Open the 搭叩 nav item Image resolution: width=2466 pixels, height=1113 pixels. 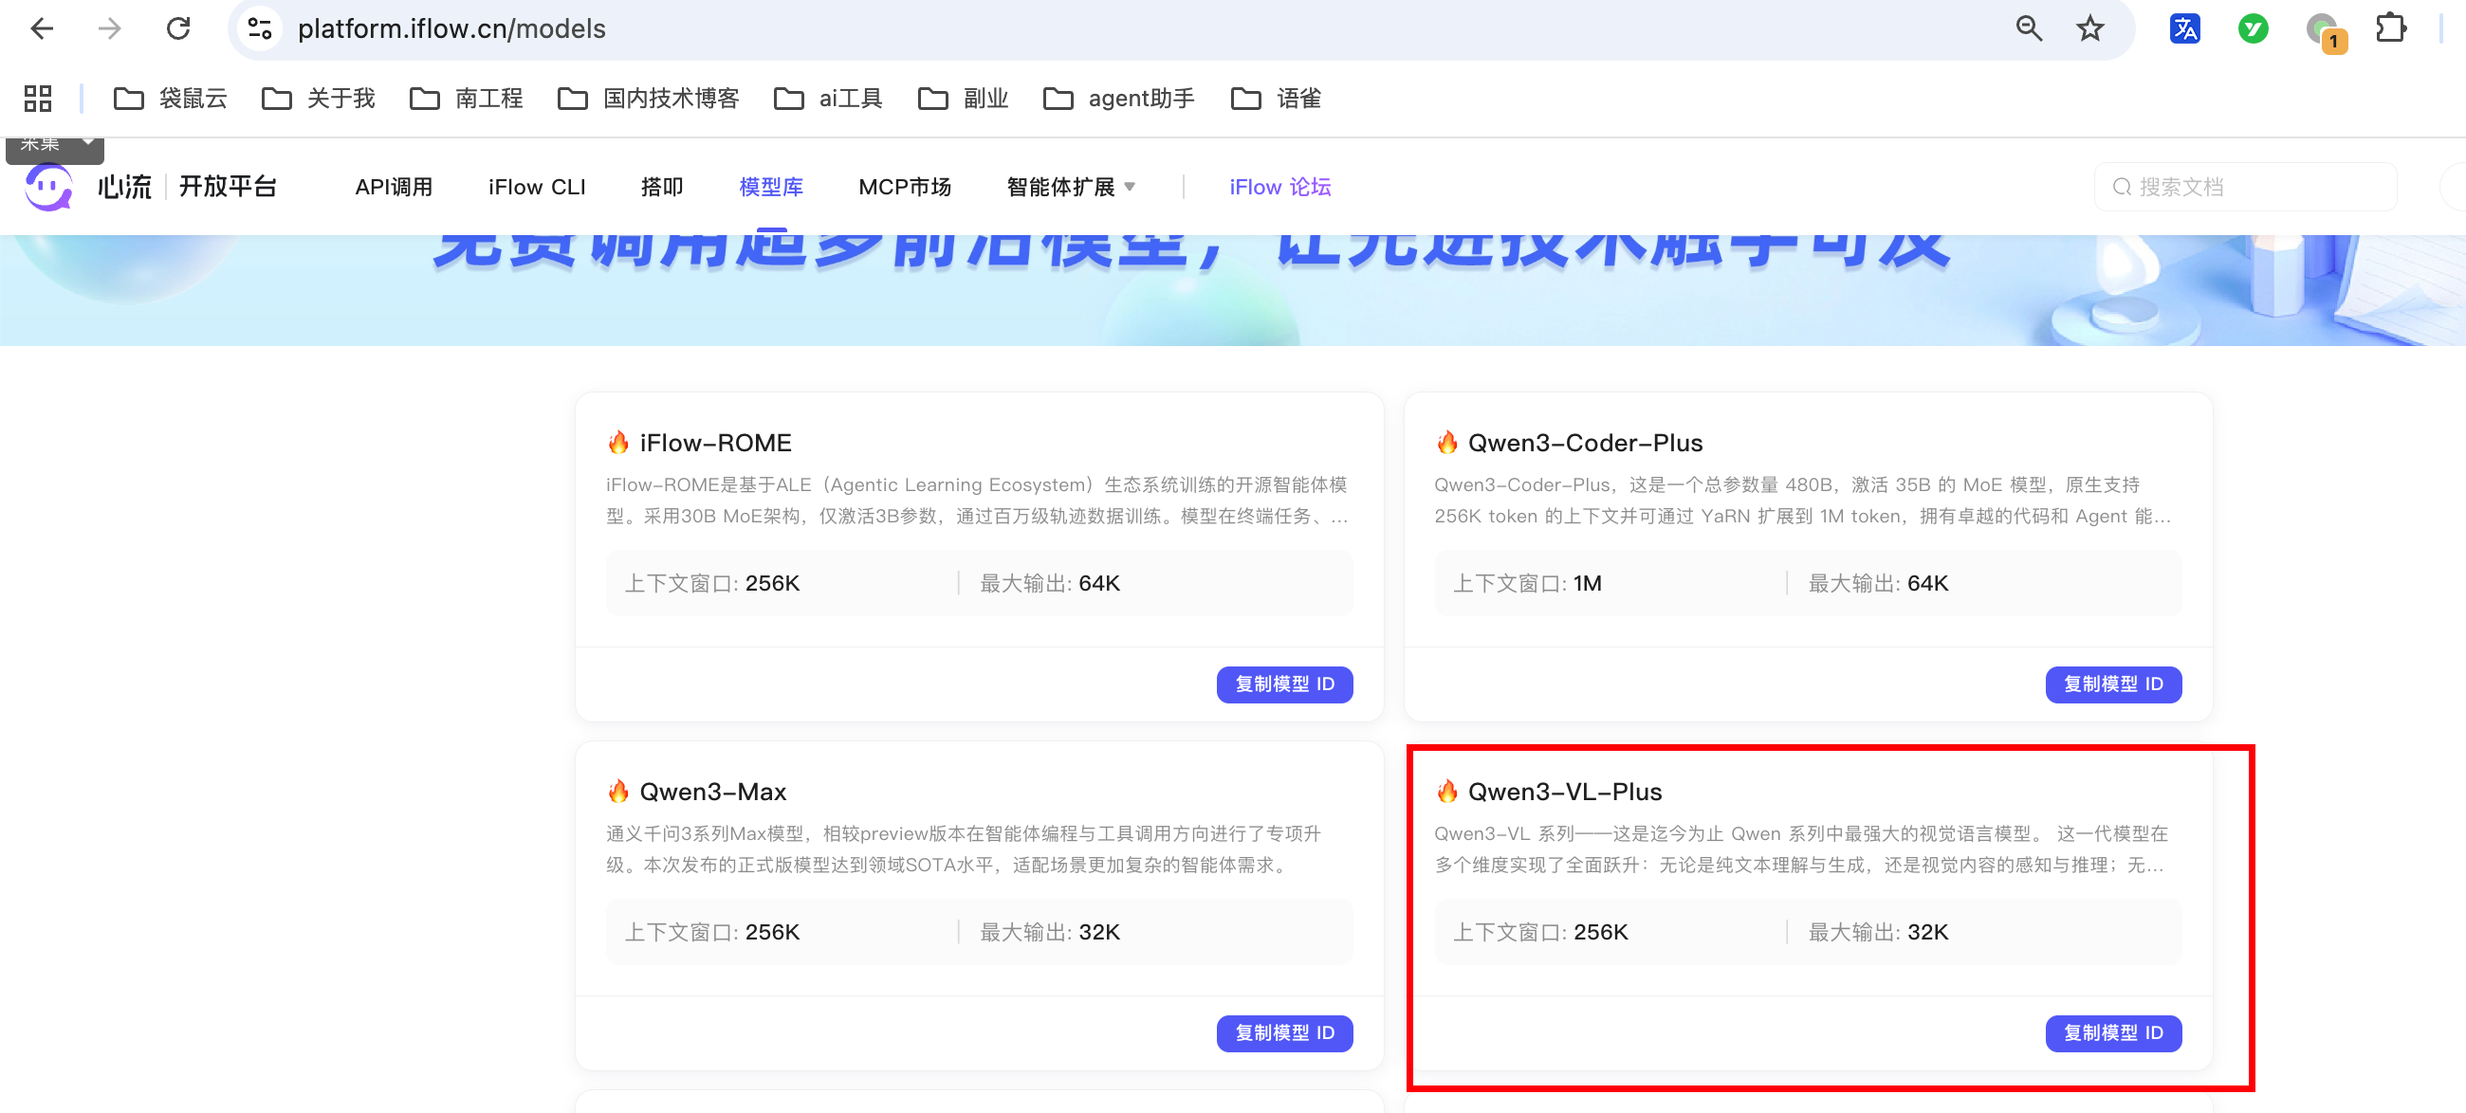(x=661, y=187)
